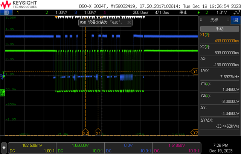Toggle channel 1 on
Screen dimensions: 241x154
(18, 12)
